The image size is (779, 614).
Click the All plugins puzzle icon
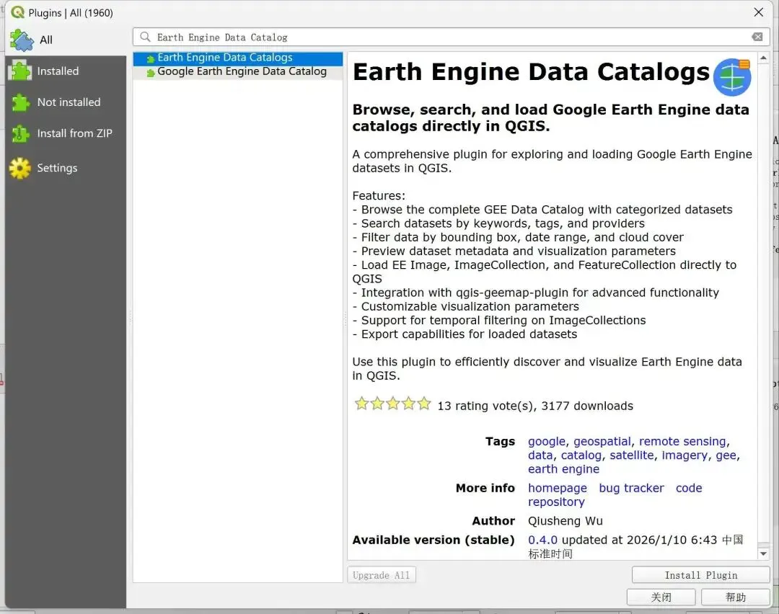pos(22,40)
